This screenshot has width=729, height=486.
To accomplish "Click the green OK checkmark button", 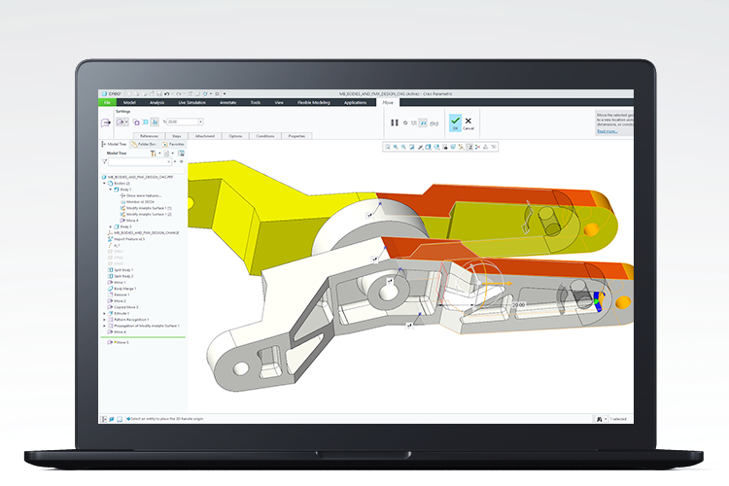I will [x=455, y=121].
